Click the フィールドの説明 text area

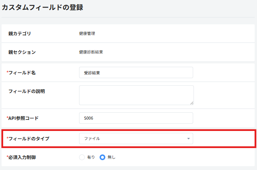(136, 95)
